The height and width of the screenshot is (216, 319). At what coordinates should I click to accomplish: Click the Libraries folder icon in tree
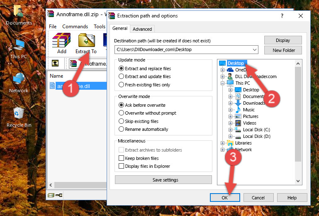(x=230, y=143)
